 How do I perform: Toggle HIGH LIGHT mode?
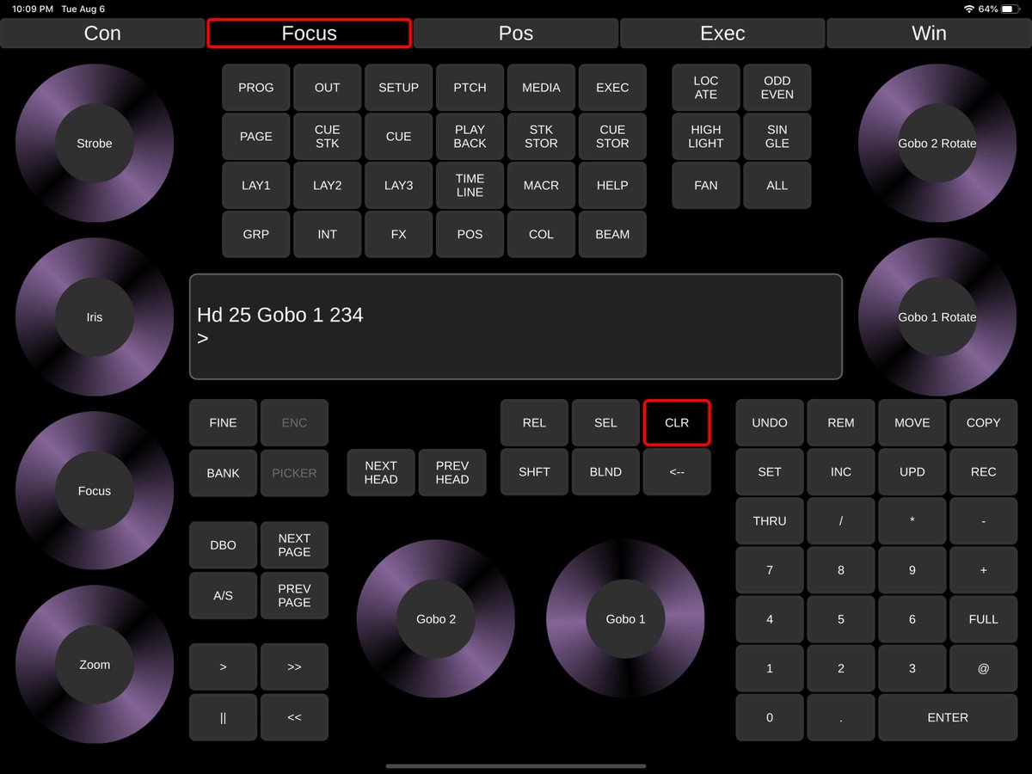tap(706, 137)
